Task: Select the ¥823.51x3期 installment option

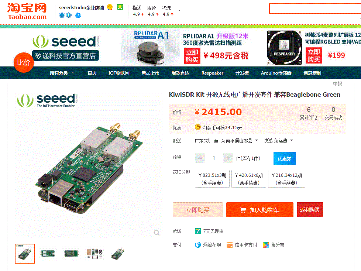Action: pyautogui.click(x=212, y=179)
